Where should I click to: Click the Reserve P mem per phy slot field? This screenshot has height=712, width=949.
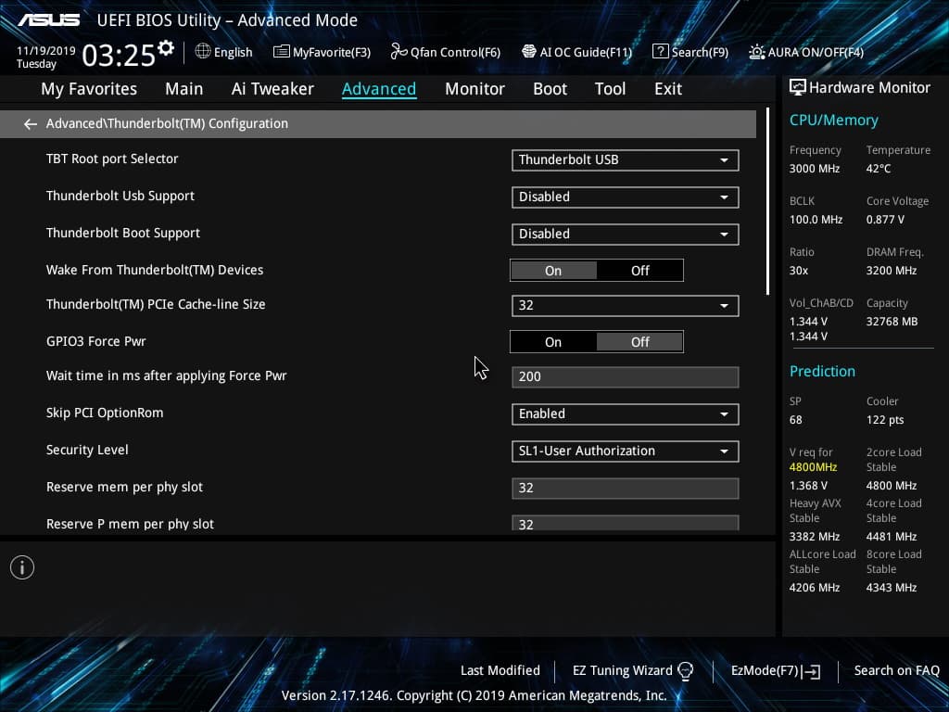point(626,523)
